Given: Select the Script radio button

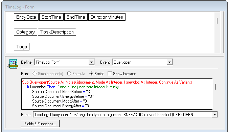Looking at the screenshot, I should tap(91, 74).
